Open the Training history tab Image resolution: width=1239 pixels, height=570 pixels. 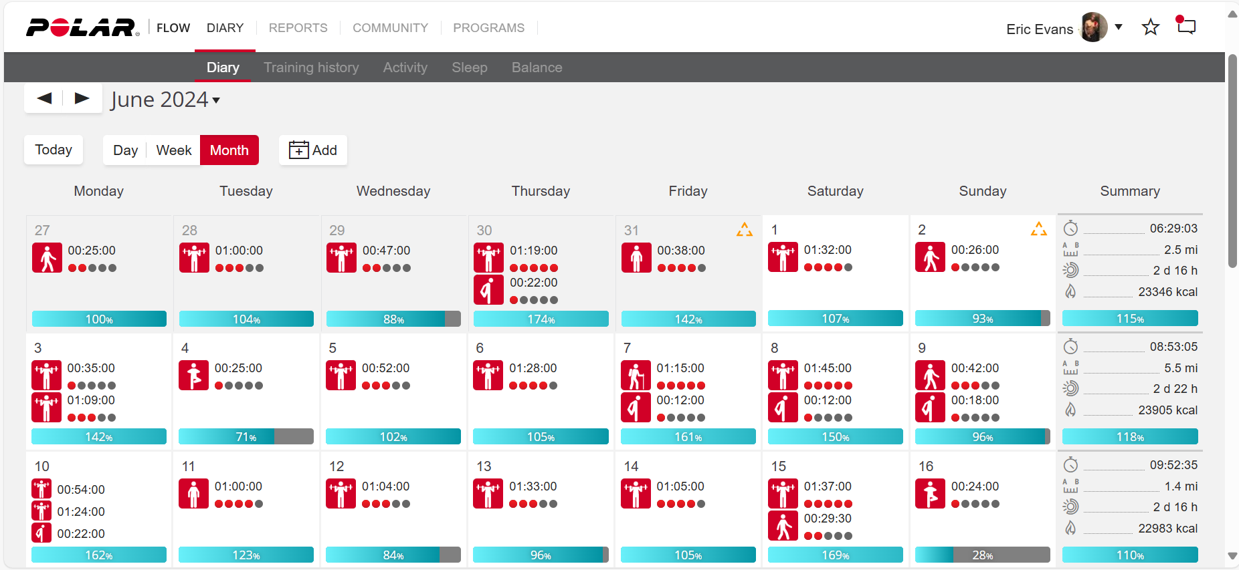[311, 67]
